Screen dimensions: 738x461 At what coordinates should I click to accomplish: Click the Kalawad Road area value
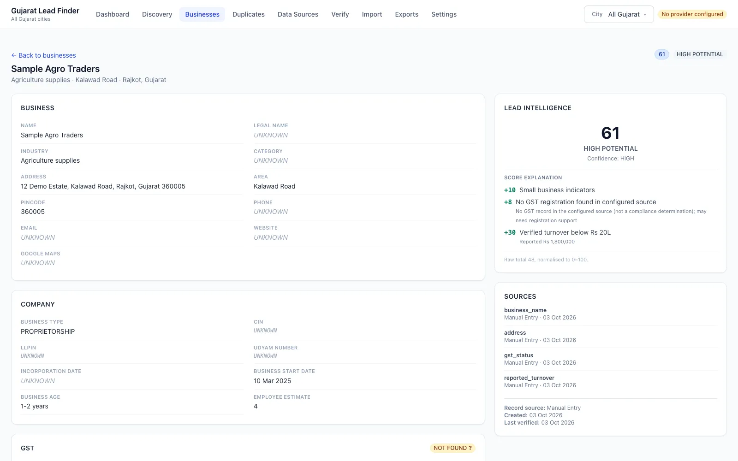pyautogui.click(x=274, y=186)
